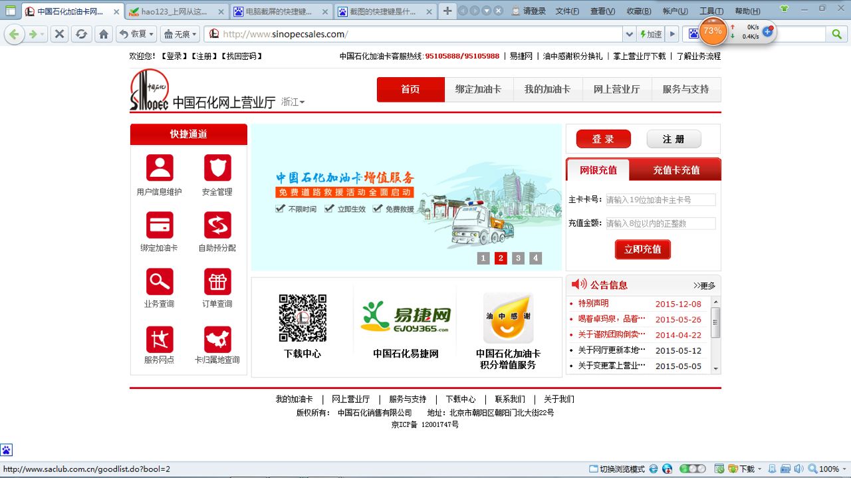Click the 注册 button

pos(673,139)
